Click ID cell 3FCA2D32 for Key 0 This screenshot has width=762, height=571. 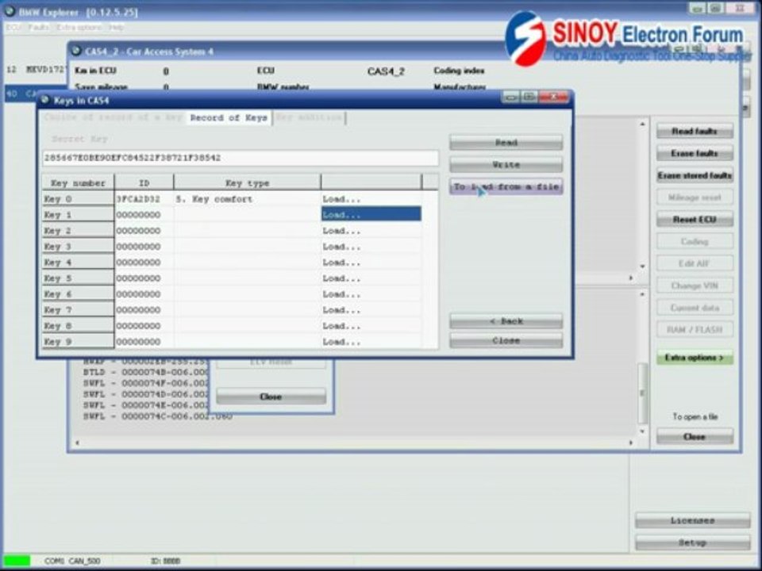tap(144, 199)
